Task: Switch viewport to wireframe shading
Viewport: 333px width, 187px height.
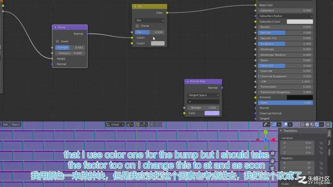Action: pyautogui.click(x=303, y=124)
